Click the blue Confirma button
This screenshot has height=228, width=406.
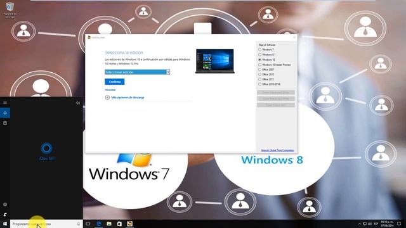tap(115, 82)
